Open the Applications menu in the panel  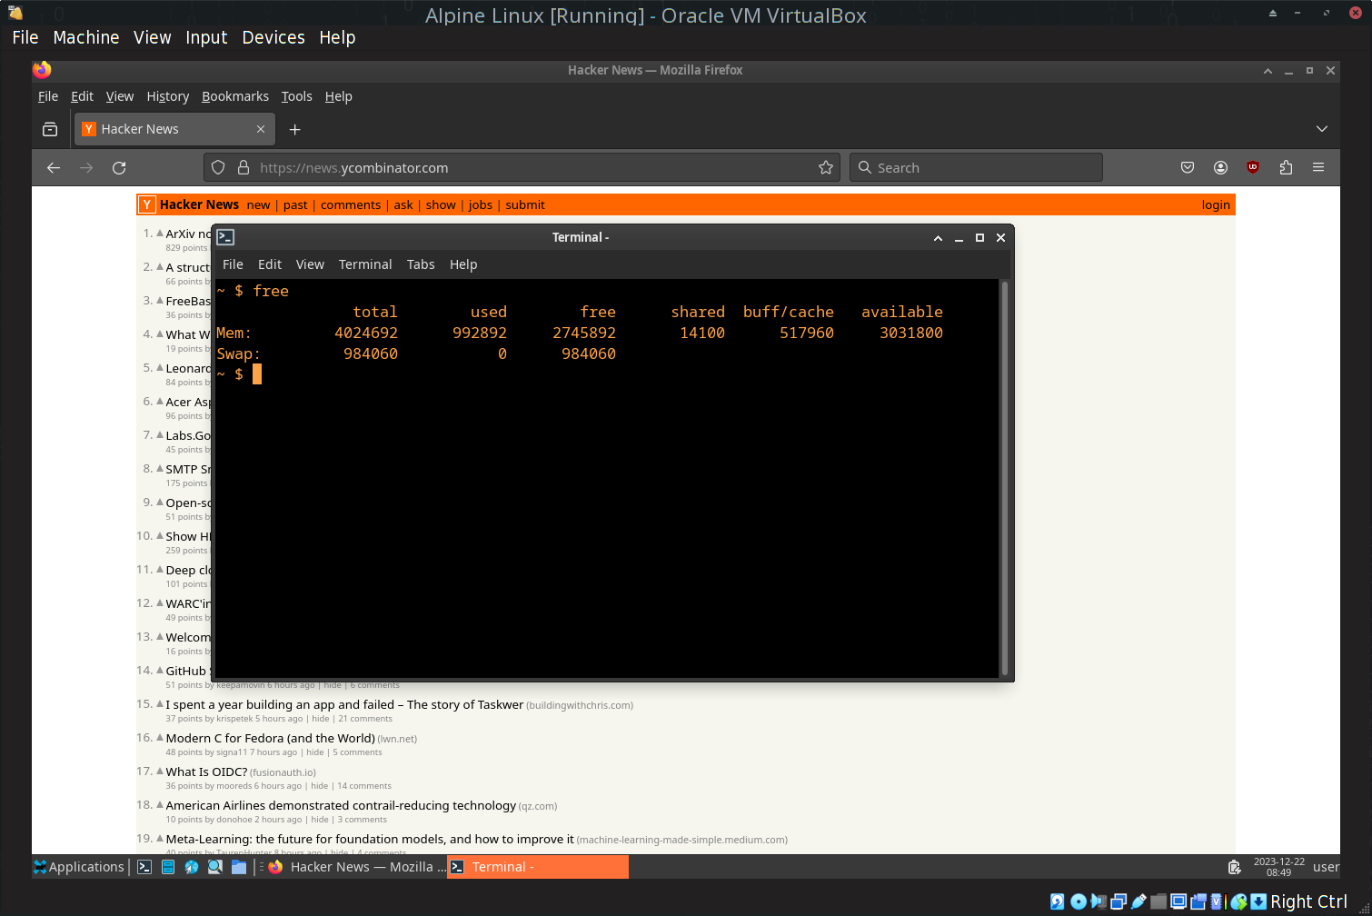(x=78, y=867)
